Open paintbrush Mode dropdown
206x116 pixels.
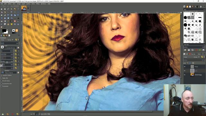click(x=7, y=40)
